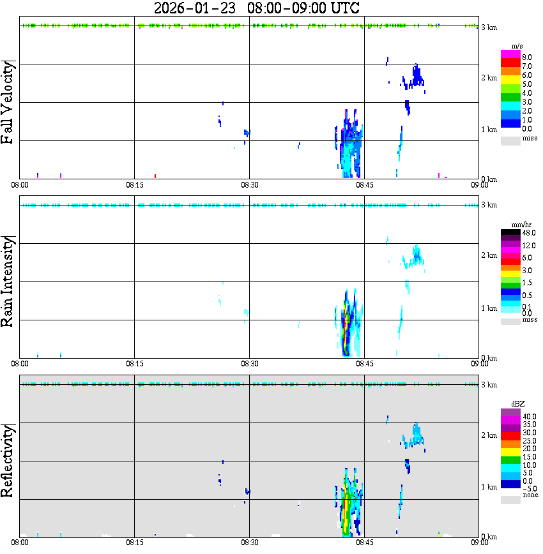Click the gray none swatch in the dBZ legend
This screenshot has height=554, width=543.
(x=510, y=500)
